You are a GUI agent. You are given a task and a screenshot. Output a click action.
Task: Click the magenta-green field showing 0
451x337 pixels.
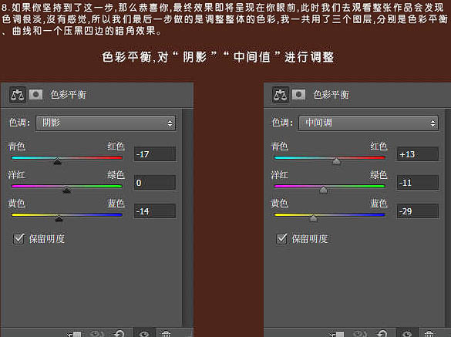155,183
